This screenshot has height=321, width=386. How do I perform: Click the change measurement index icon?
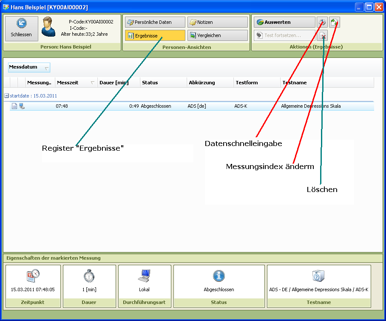(x=335, y=22)
